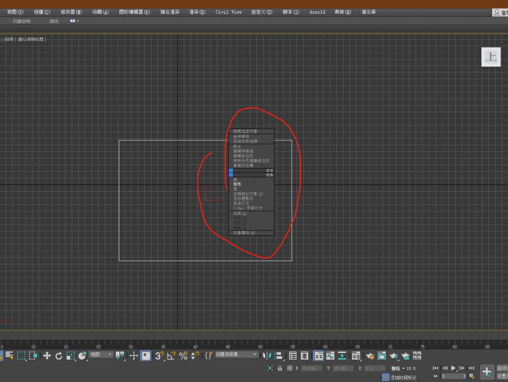Image resolution: width=508 pixels, height=382 pixels.
Task: Choose the Rectangular Selection Region tool
Action: click(21, 356)
